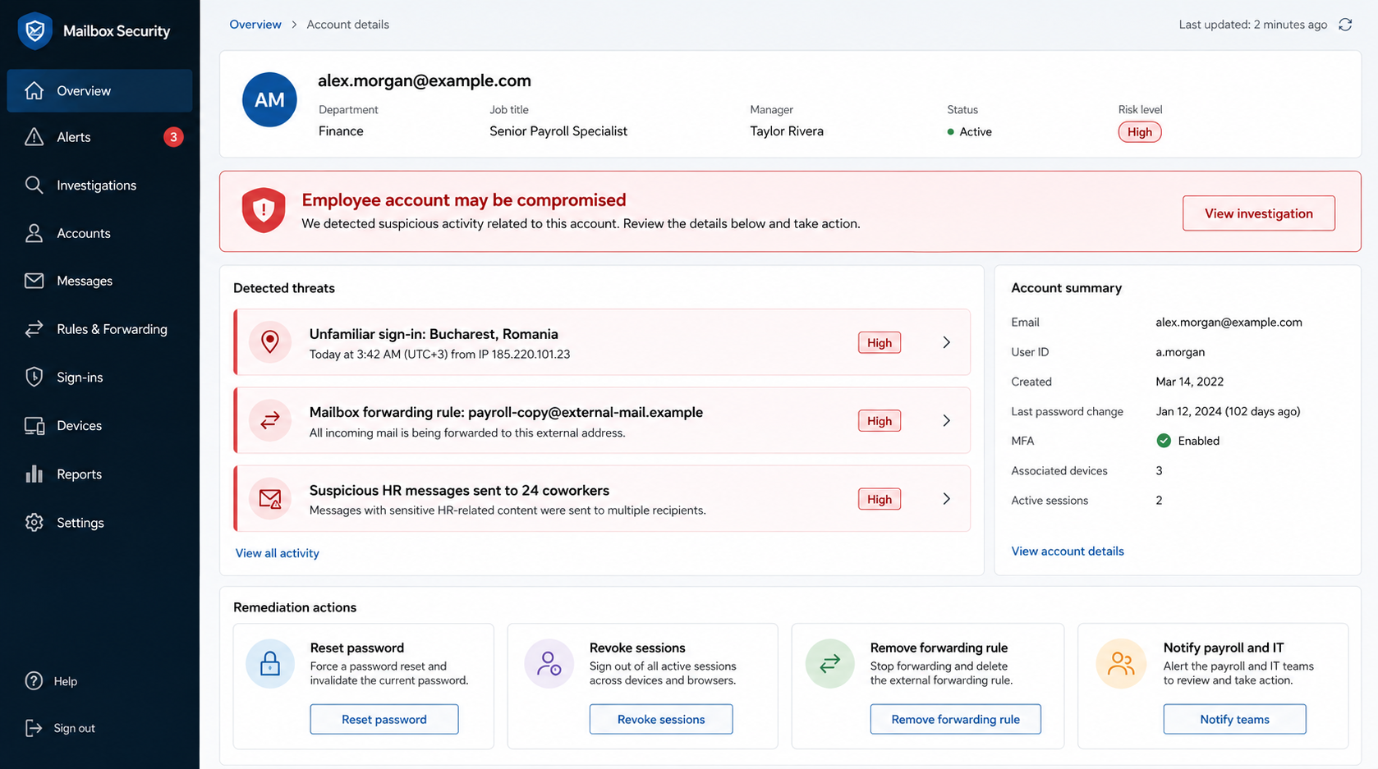The width and height of the screenshot is (1378, 769).
Task: Click the Revoke sessions button
Action: (x=661, y=719)
